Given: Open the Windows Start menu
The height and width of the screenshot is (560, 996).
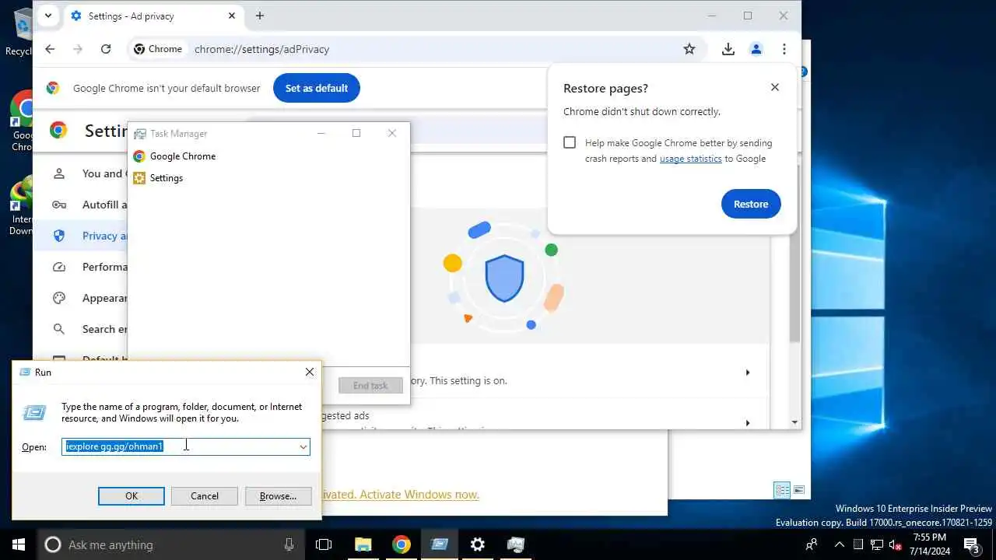Looking at the screenshot, I should 19,544.
